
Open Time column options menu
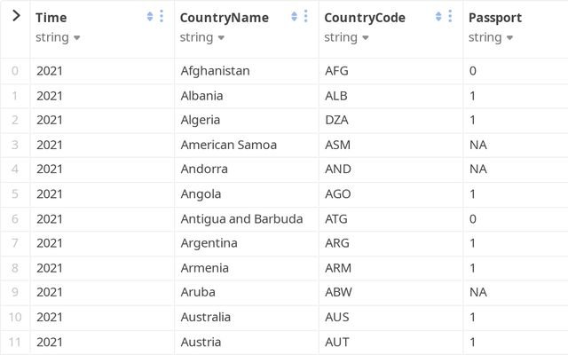(161, 17)
